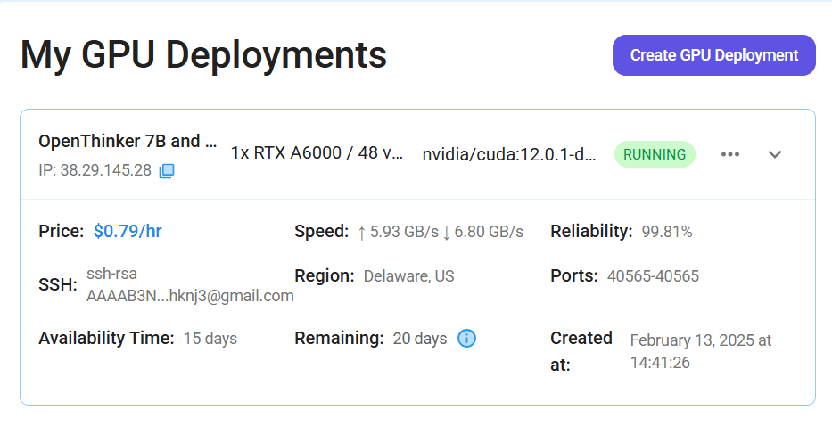This screenshot has height=443, width=832.
Task: Click the $0.79/hr price link
Action: tap(128, 232)
